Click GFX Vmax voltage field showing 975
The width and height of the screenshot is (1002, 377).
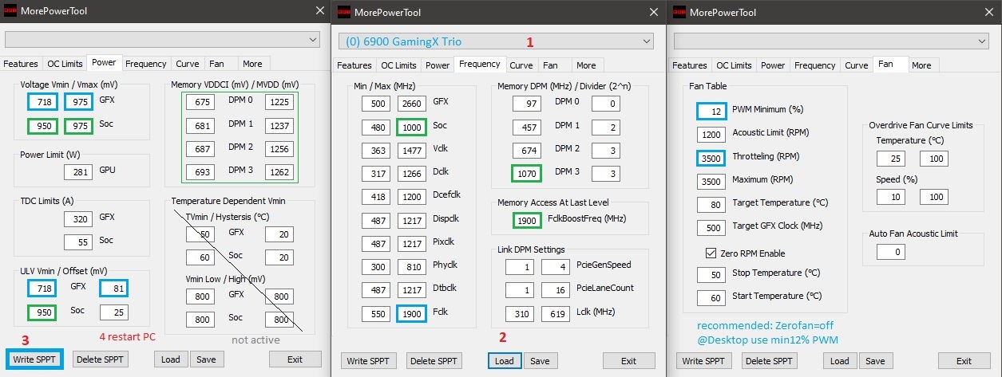[78, 101]
